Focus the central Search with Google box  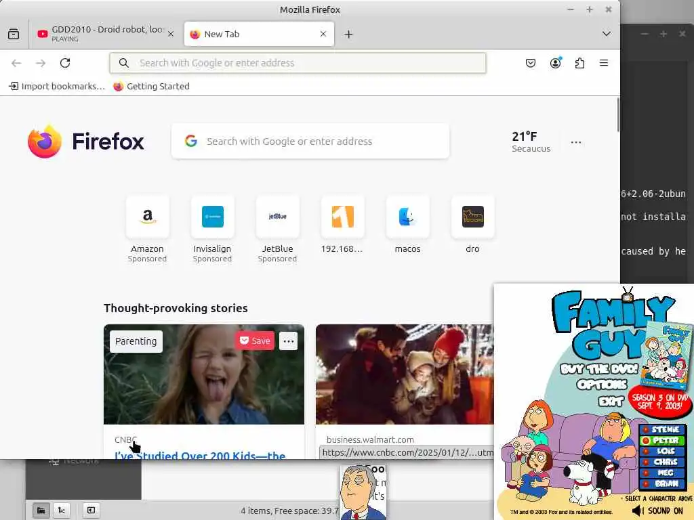tap(310, 141)
